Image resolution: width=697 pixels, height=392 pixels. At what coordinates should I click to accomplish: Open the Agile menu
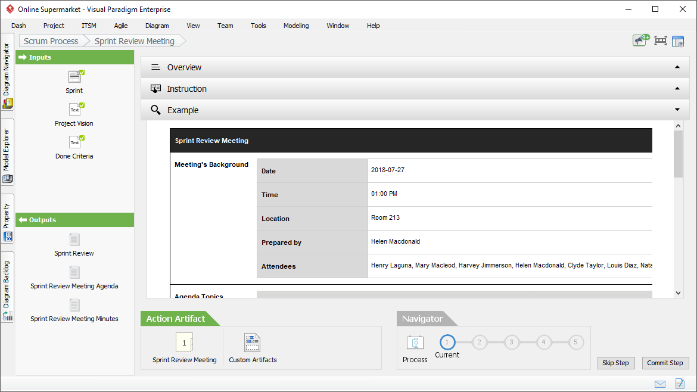(x=120, y=26)
